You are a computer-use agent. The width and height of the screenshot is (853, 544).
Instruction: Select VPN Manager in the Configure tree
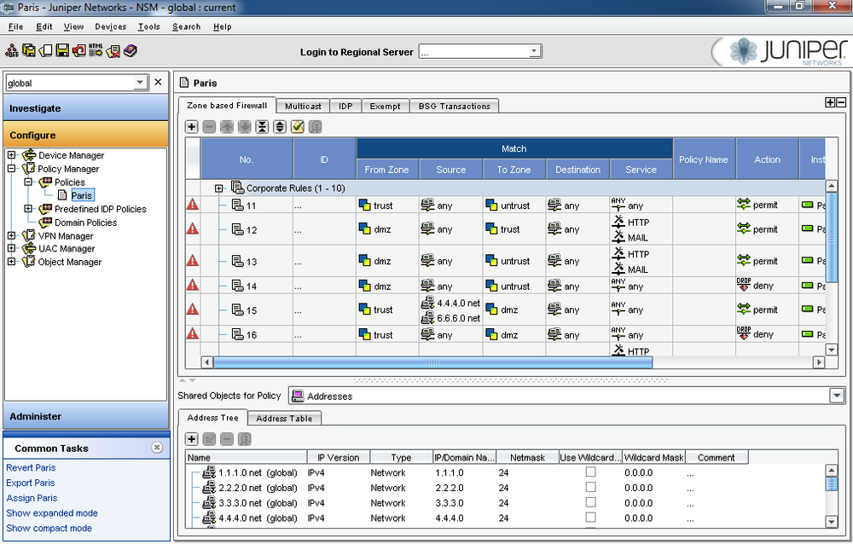pos(65,235)
